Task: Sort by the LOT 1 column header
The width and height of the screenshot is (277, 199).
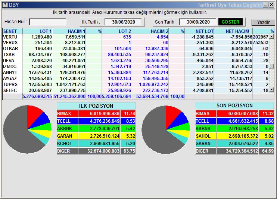Action: click(38, 31)
